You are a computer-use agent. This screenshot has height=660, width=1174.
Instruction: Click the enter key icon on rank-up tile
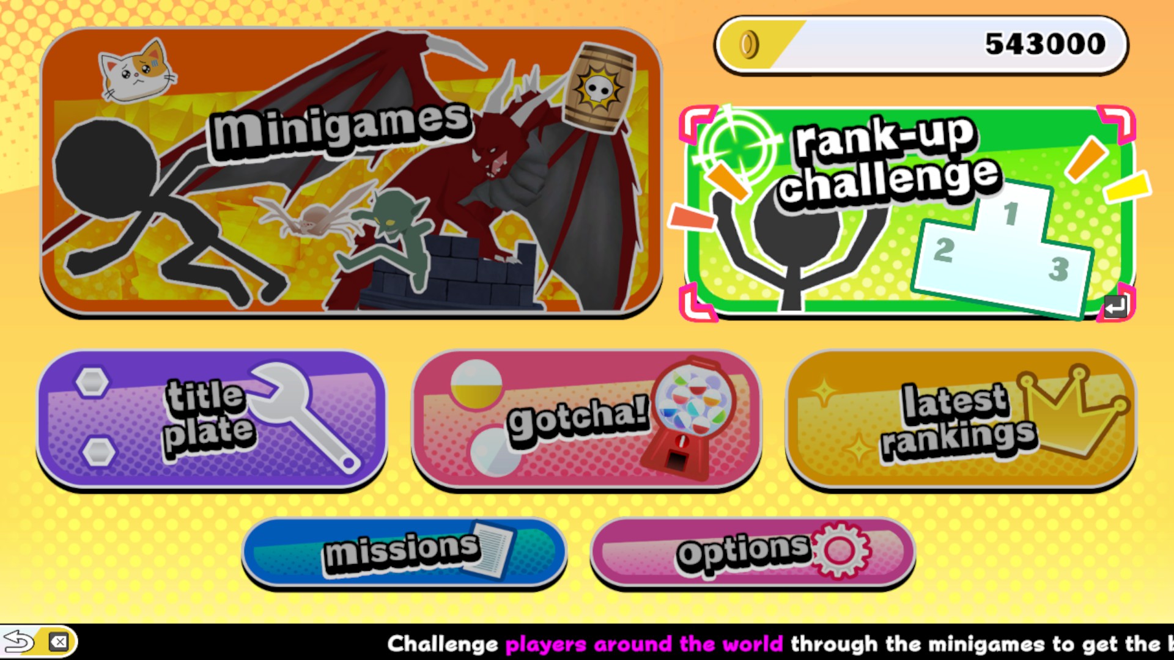(1115, 306)
